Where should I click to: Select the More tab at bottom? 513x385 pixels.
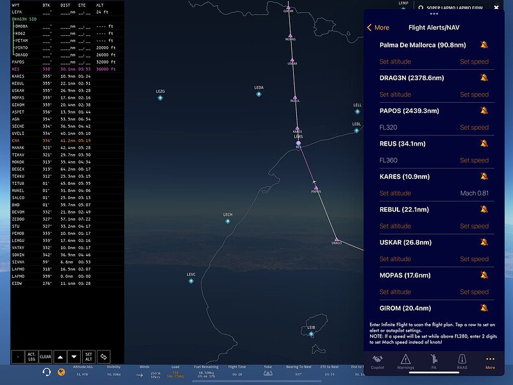[x=490, y=363]
